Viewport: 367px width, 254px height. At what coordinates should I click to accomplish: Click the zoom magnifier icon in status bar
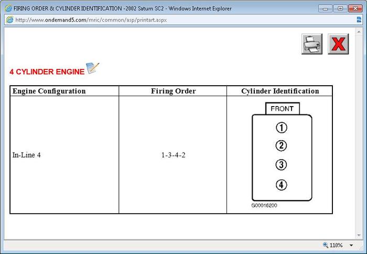pos(326,245)
